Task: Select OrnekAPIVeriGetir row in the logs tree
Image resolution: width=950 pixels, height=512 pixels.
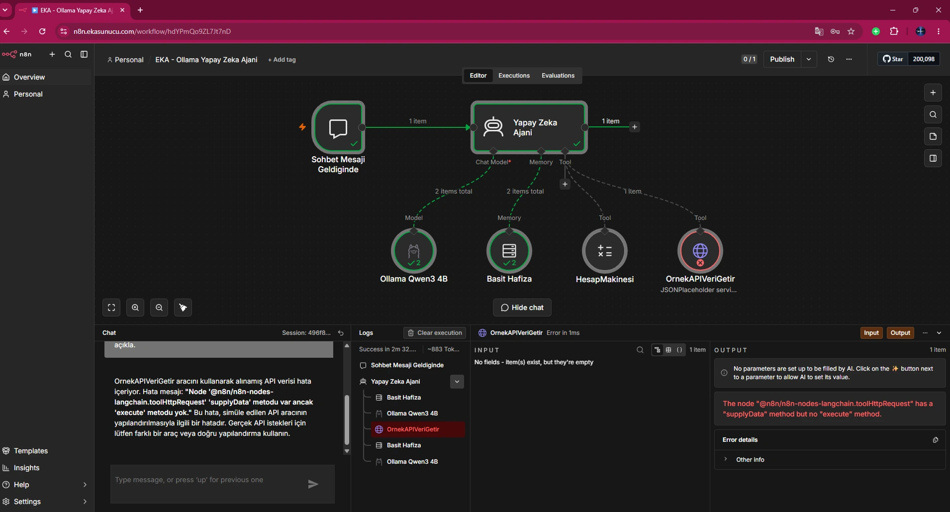Action: [x=418, y=429]
